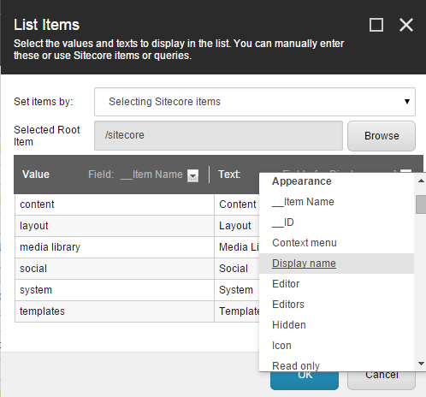The image size is (426, 397).
Task: Select 'Editor' in the field list
Action: [336, 284]
